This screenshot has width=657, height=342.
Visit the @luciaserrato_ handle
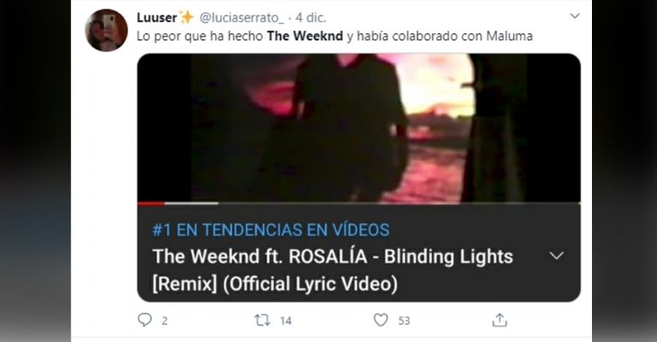(242, 18)
